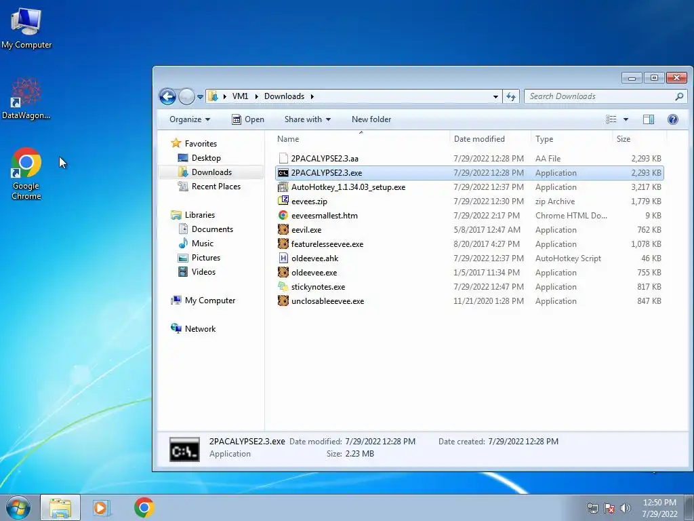Go back with the Explorer back arrow
The image size is (694, 521).
point(168,96)
